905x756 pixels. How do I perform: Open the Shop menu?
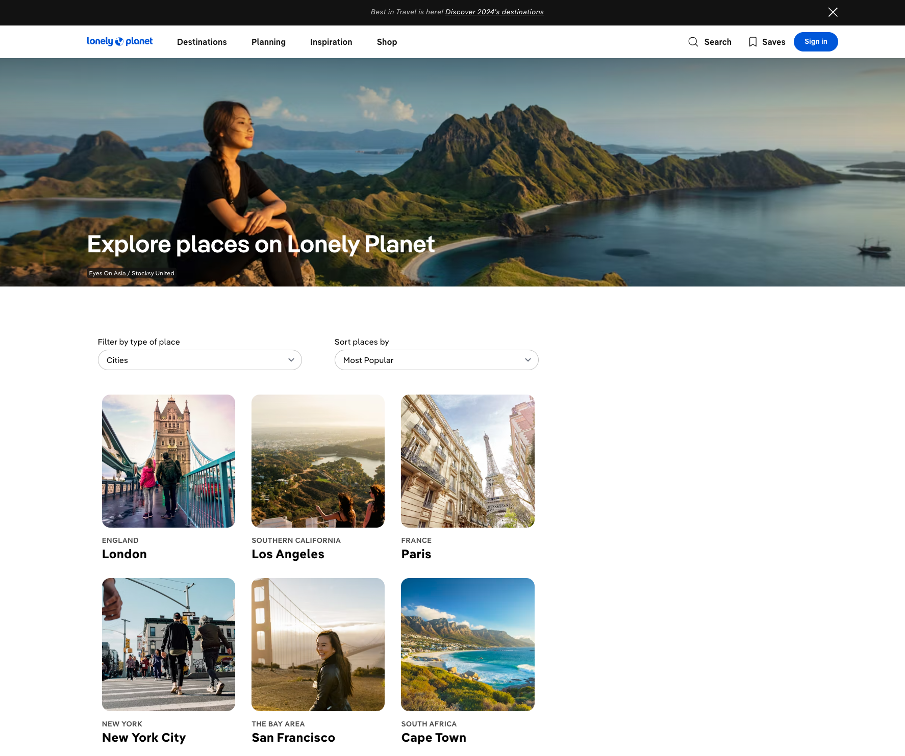[387, 42]
